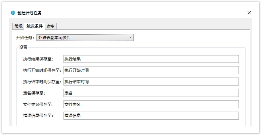Click the 表名保存至 label
The width and height of the screenshot is (261, 135).
pyautogui.click(x=34, y=93)
